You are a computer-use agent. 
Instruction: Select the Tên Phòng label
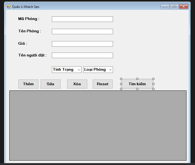(x=30, y=31)
